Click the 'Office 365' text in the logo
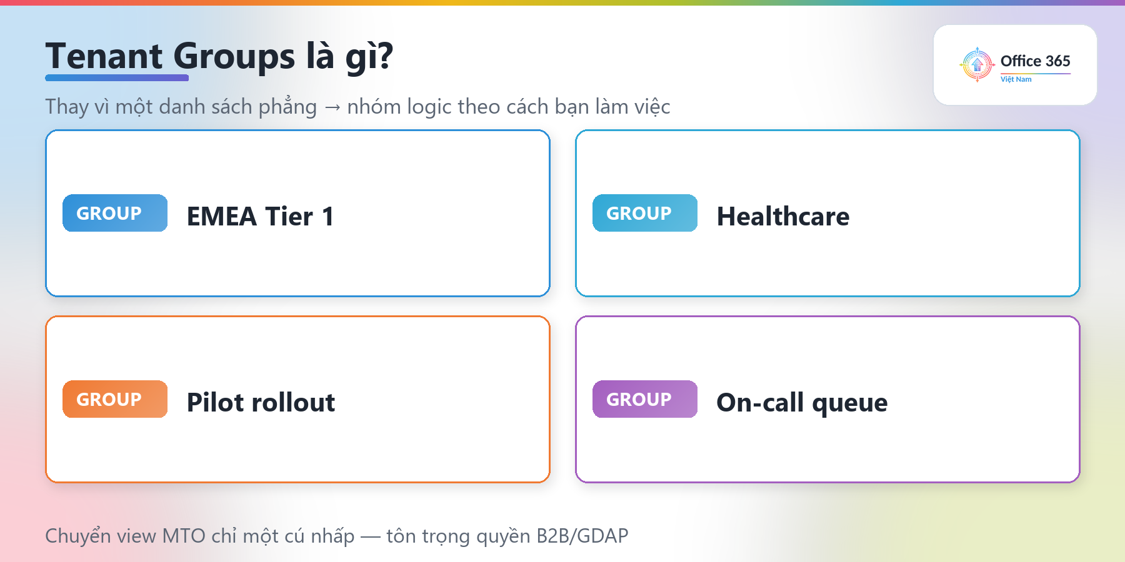1125x562 pixels. pos(1035,61)
